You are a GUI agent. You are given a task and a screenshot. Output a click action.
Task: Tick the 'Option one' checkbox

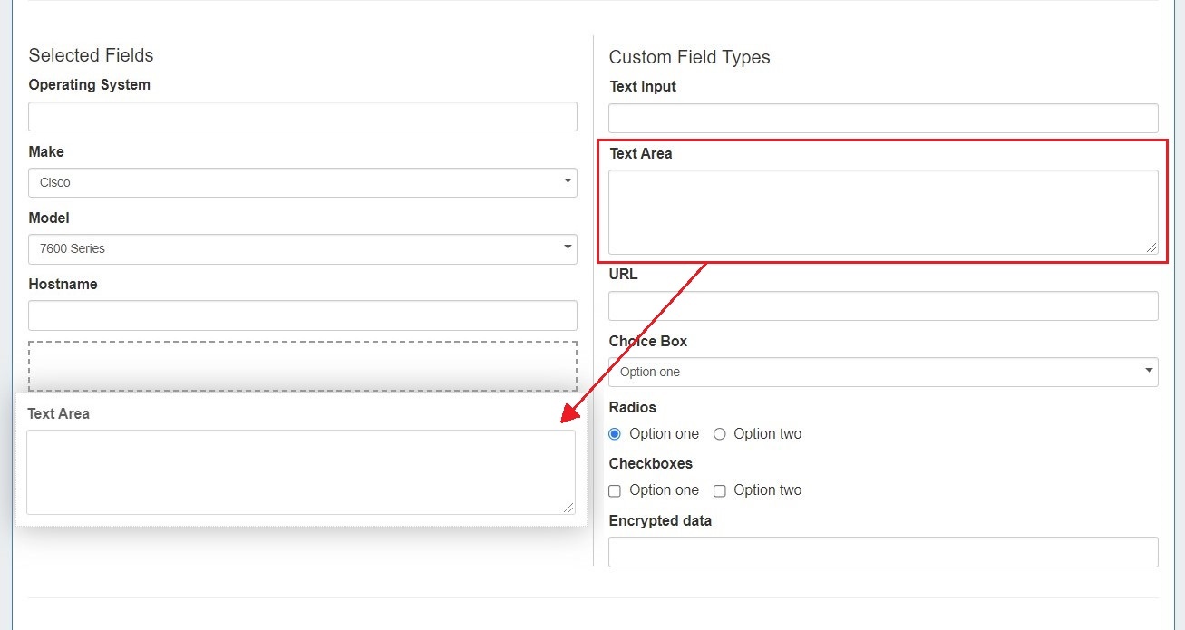[x=615, y=490]
